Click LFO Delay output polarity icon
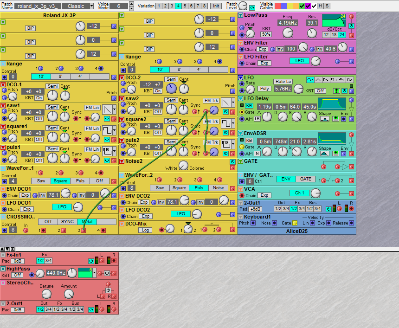The image size is (399, 328). (x=335, y=119)
